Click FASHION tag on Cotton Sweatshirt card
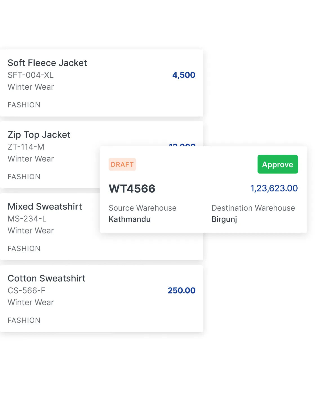 pos(24,321)
